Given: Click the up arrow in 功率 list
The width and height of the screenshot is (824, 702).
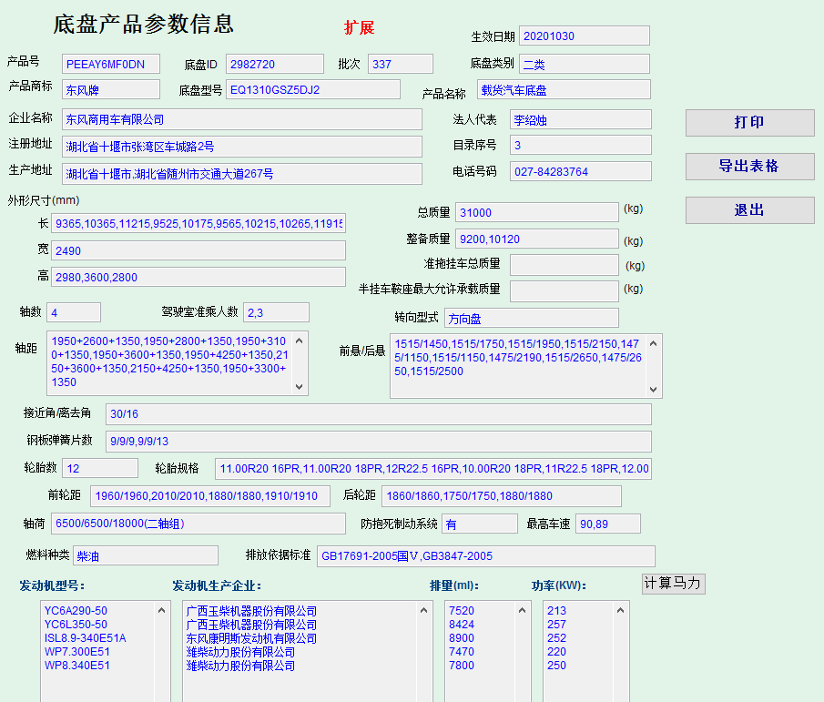Looking at the screenshot, I should point(621,610).
